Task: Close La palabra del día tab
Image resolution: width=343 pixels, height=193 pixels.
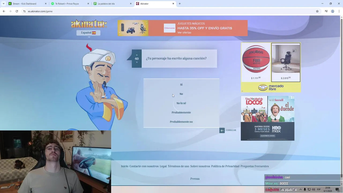Action: point(131,4)
